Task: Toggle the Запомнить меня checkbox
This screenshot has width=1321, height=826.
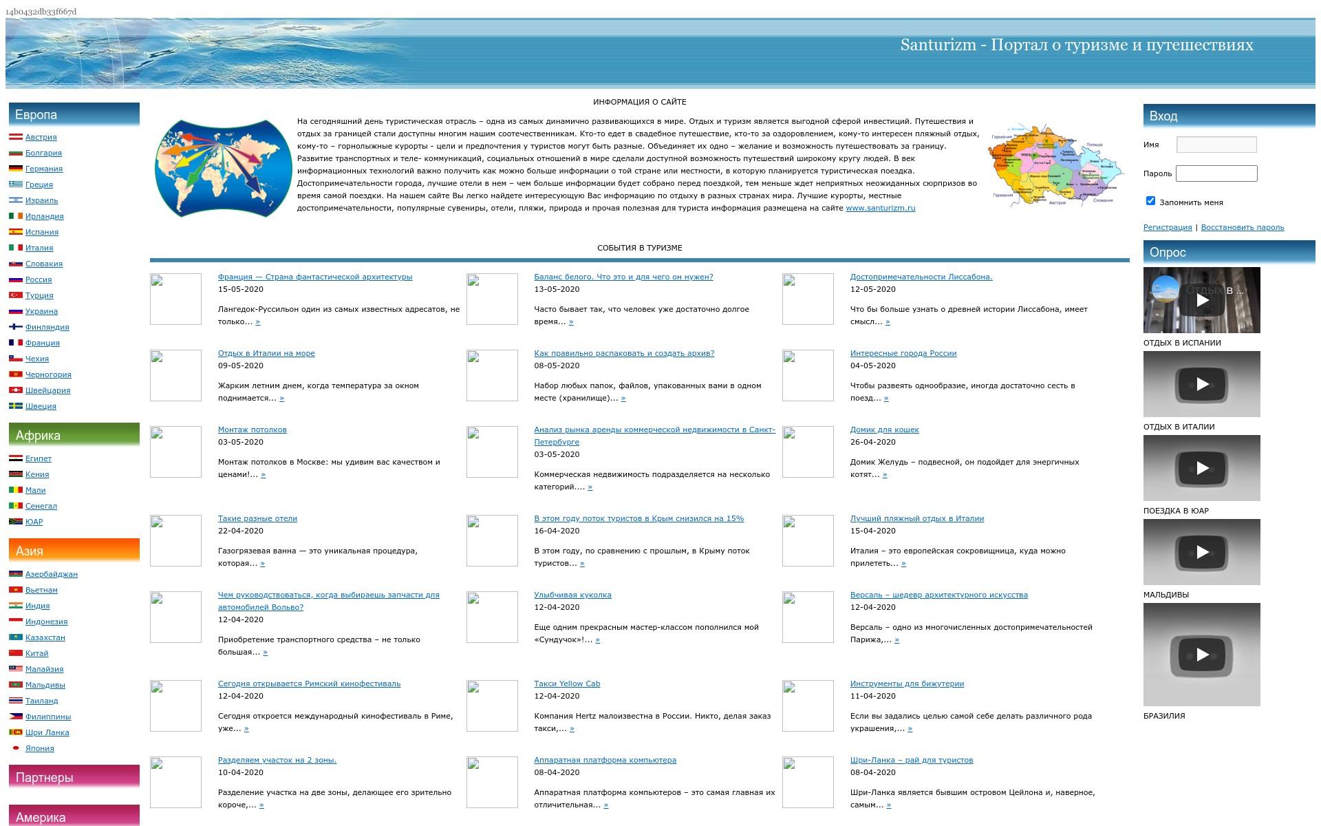Action: pos(1150,201)
